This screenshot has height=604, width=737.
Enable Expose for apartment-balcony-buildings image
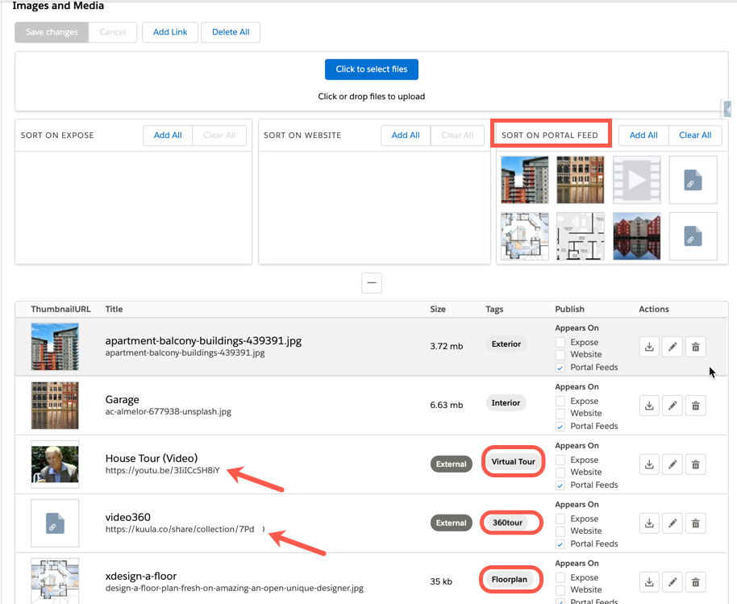(560, 343)
